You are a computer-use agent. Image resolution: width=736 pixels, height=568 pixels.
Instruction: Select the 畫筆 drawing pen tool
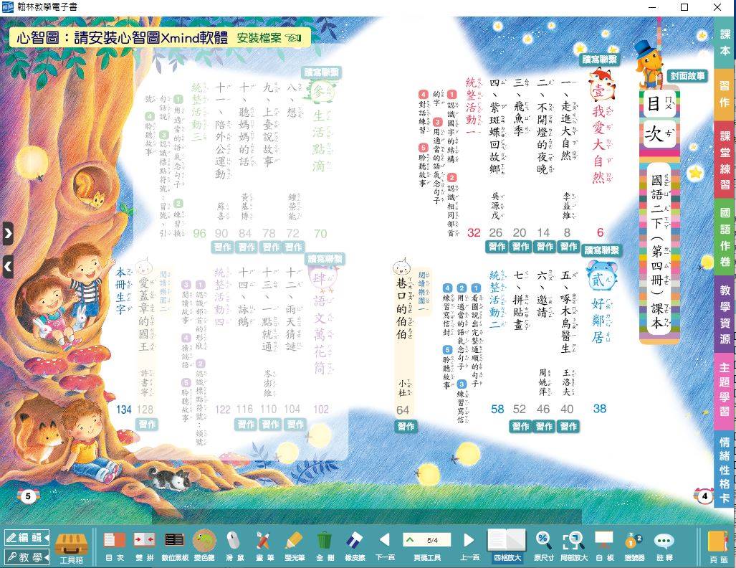263,546
